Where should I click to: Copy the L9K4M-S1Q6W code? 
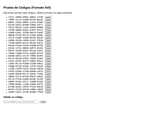pyautogui.click(x=48, y=54)
